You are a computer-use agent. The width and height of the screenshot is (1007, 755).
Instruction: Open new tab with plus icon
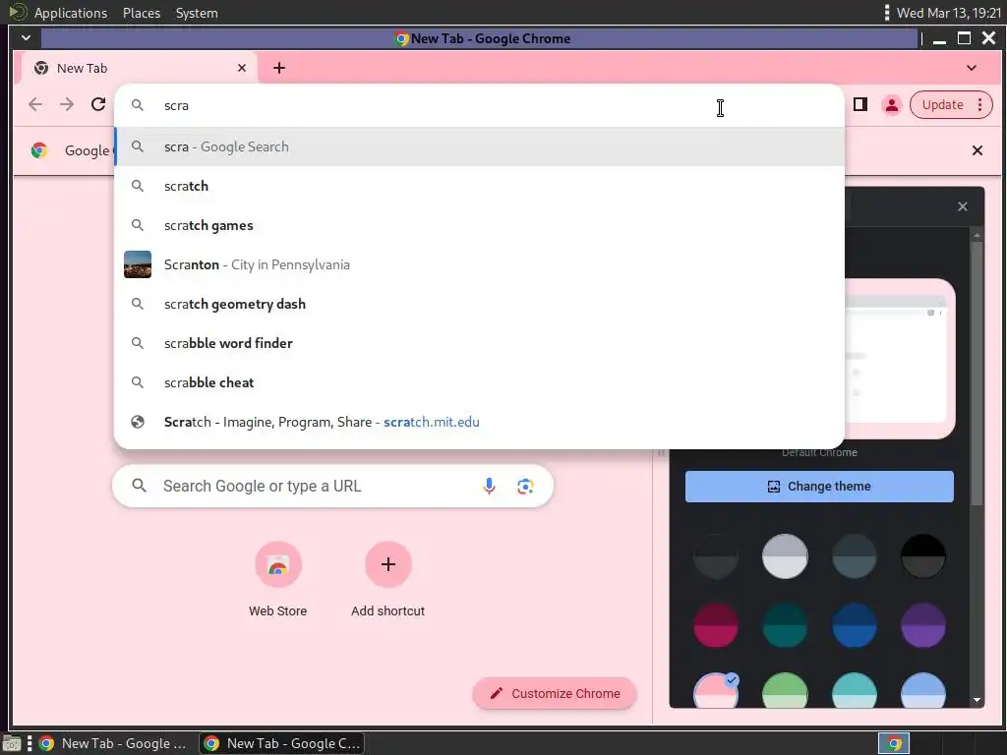278,68
